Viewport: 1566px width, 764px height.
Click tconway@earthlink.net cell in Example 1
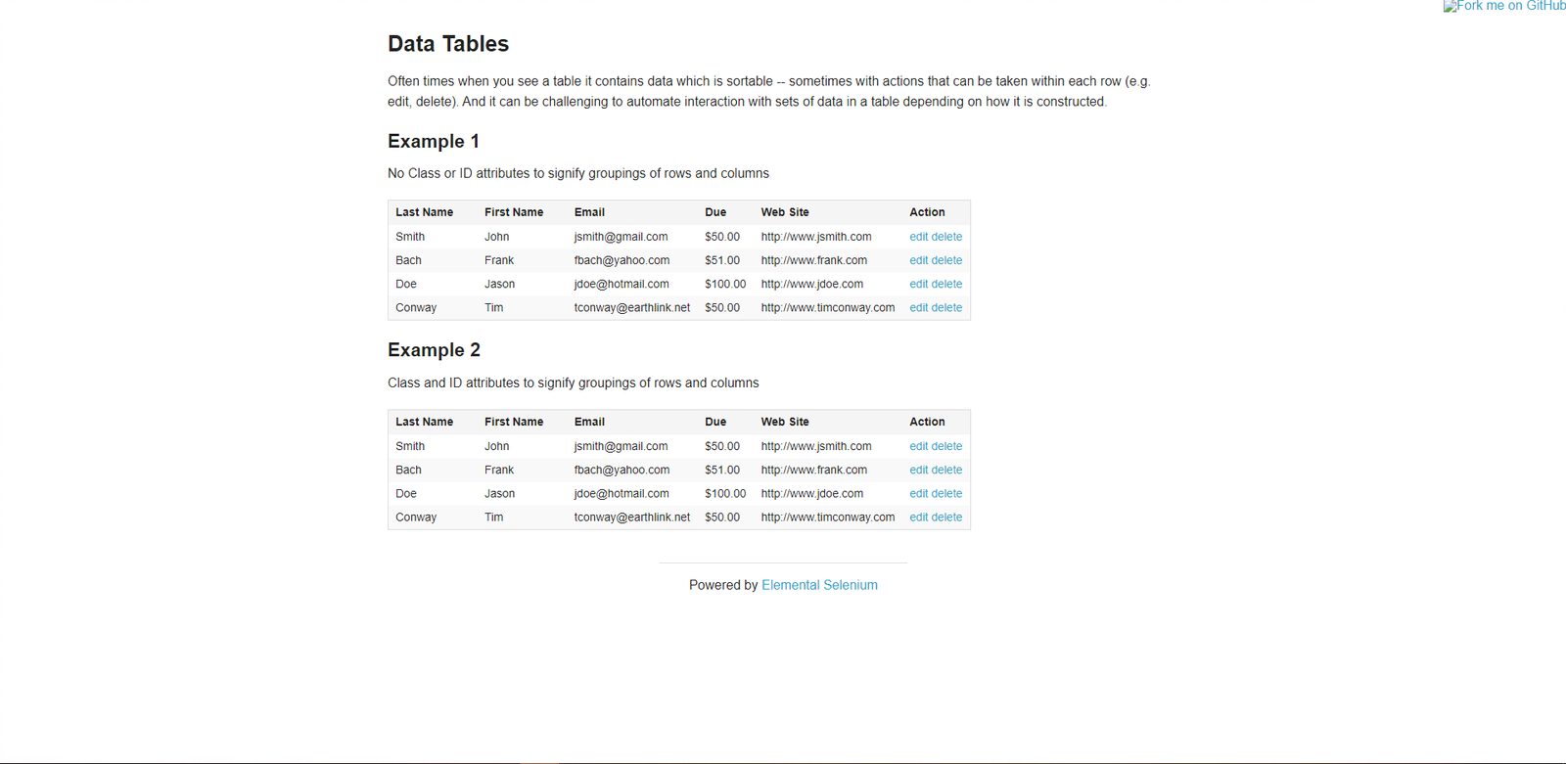click(x=631, y=307)
